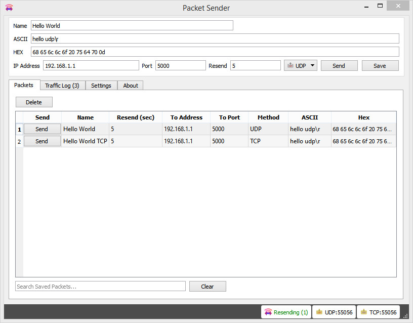Open the UDP method dropdown arrow
This screenshot has height=323, width=413.
point(312,65)
